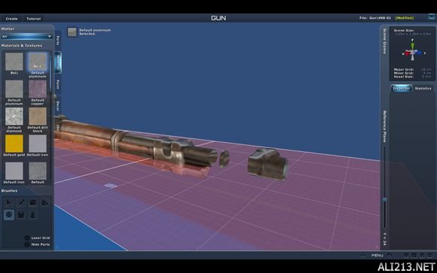The height and width of the screenshot is (273, 437).
Task: Select the arrow pointer brush tool
Action: click(9, 202)
